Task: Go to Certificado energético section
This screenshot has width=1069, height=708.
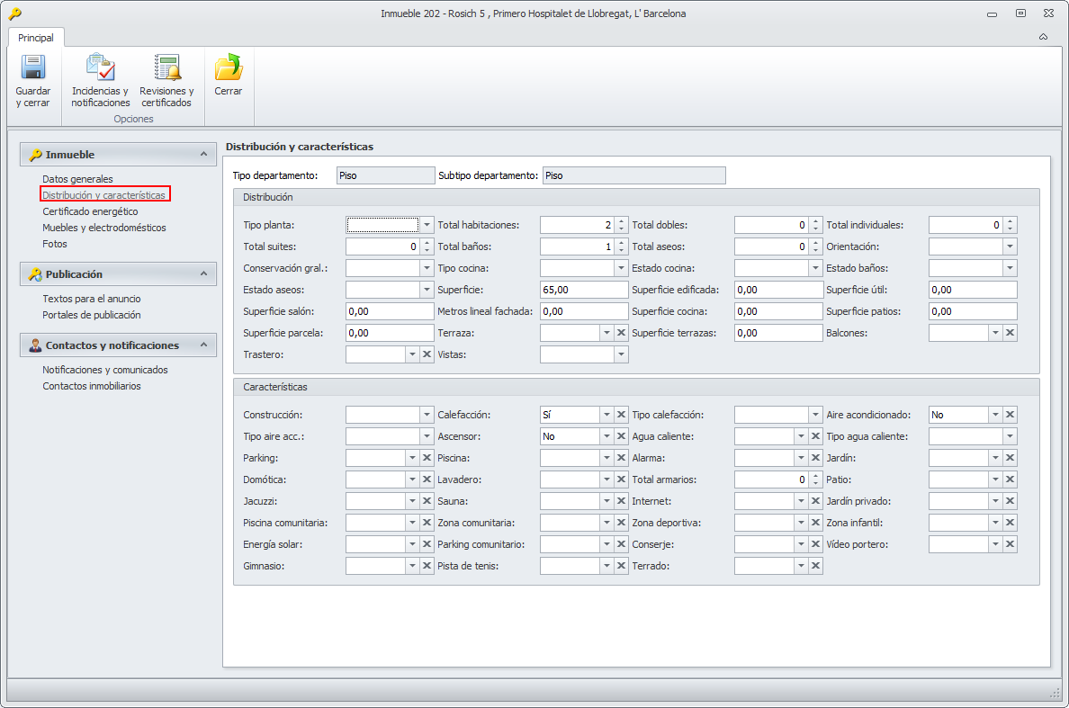Action: click(90, 211)
